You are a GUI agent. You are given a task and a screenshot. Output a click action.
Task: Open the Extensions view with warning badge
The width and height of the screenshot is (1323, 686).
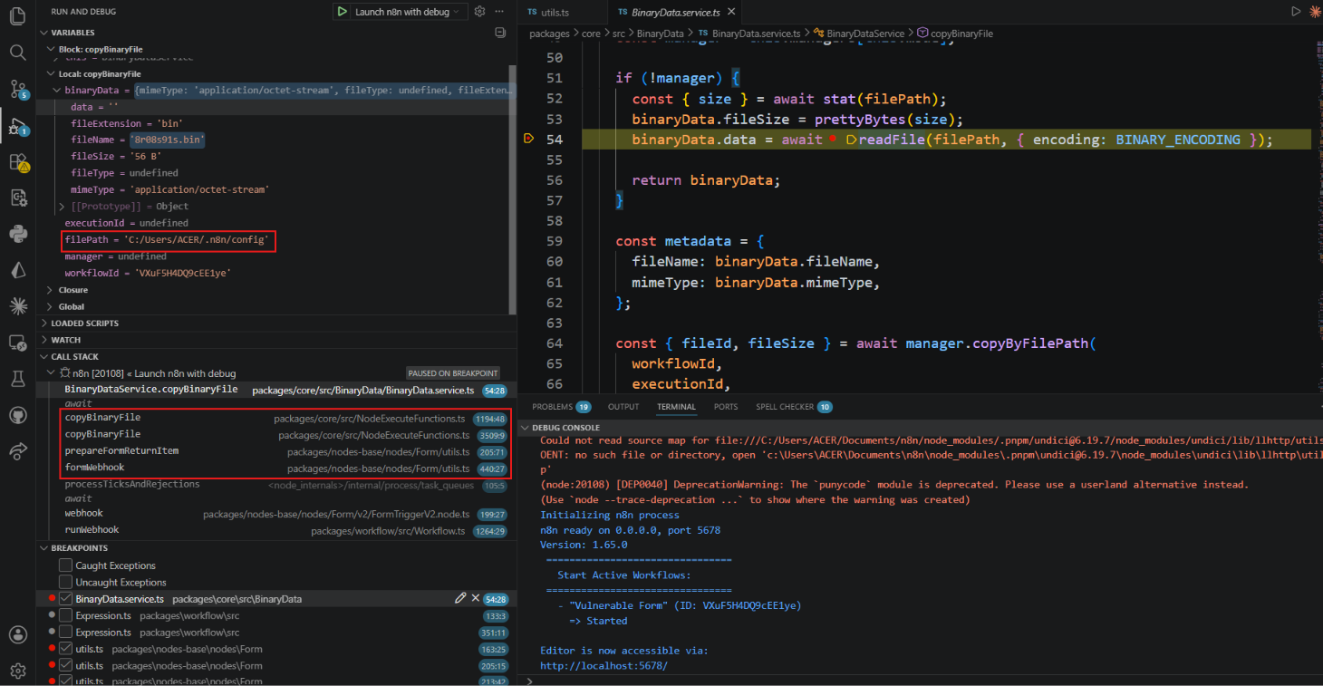pyautogui.click(x=17, y=162)
